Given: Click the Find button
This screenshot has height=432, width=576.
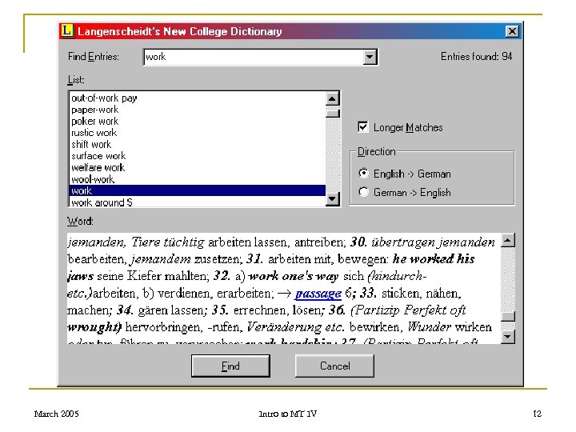Looking at the screenshot, I should coord(230,366).
